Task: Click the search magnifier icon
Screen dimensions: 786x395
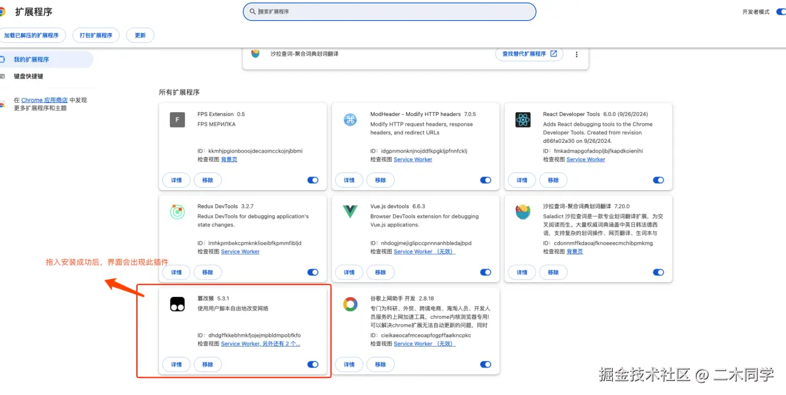Action: click(252, 12)
